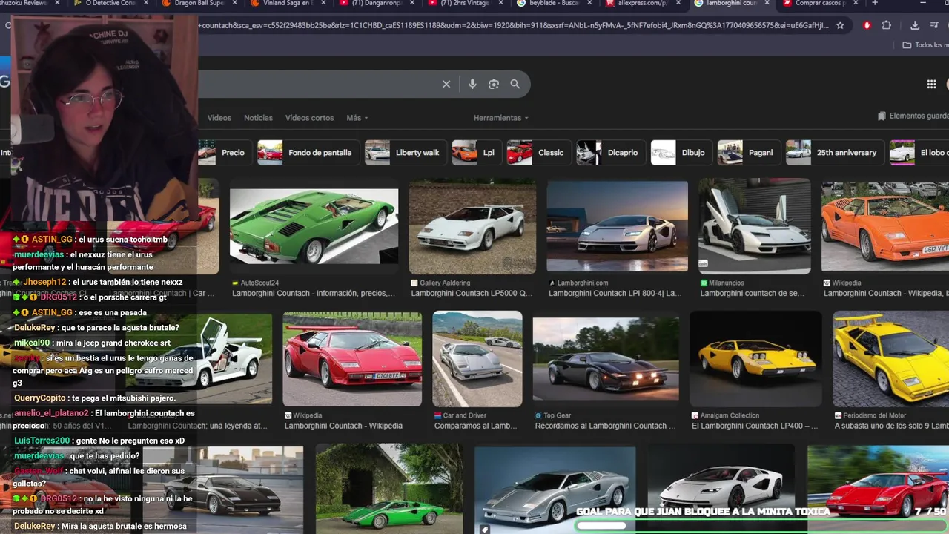Open 'Videos cortos' search results tab
This screenshot has height=534, width=949.
point(310,118)
